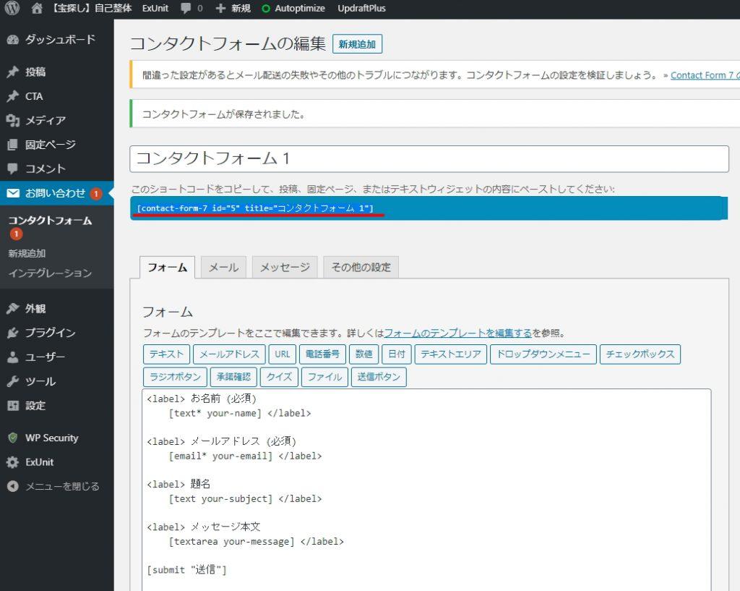Viewport: 740px width, 591px height.
Task: Insert a チェックボックス tag
Action: pyautogui.click(x=640, y=354)
